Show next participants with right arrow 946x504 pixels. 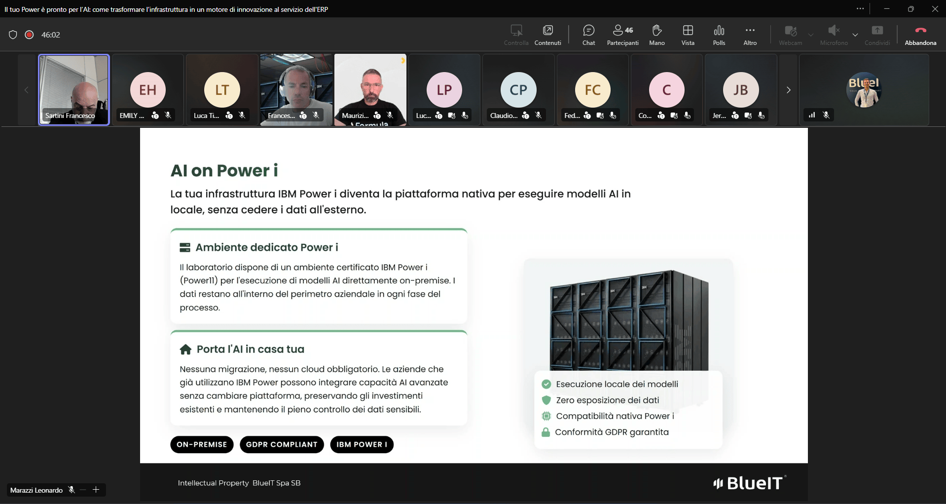(788, 90)
